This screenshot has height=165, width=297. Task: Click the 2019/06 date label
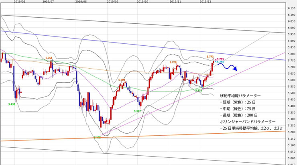[x=19, y=1]
